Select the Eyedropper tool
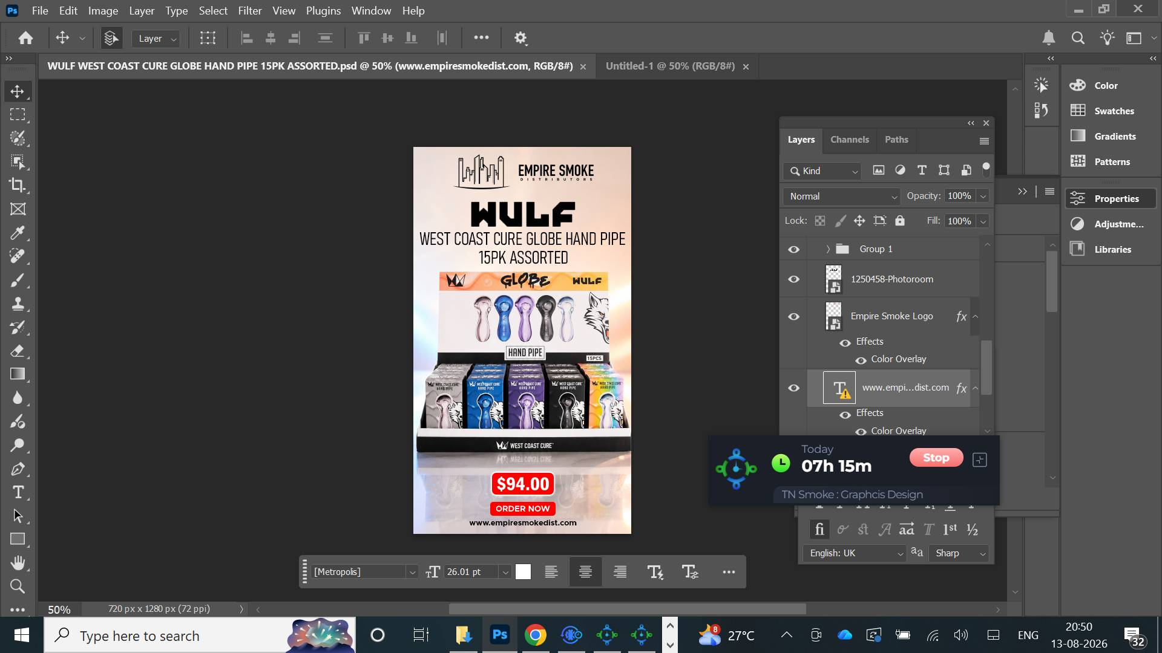Screen dimensions: 1162x653 tap(18, 233)
